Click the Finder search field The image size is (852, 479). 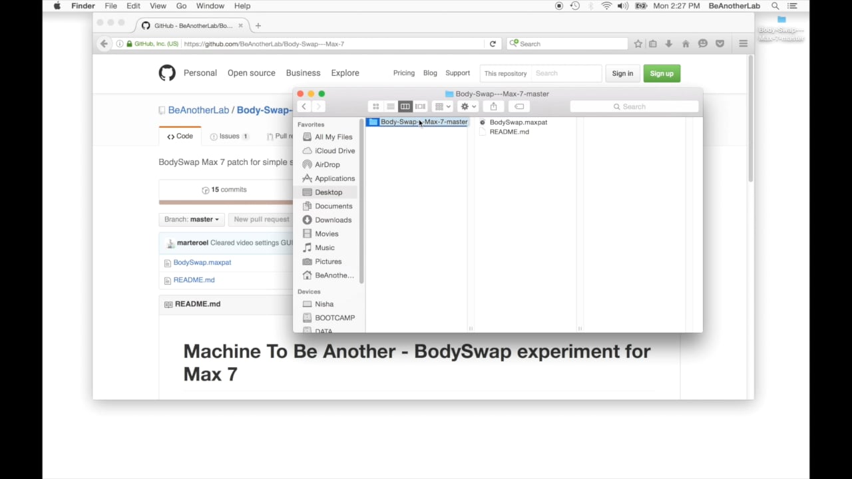634,106
